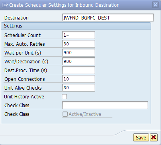The width and height of the screenshot is (161, 145).
Task: Click the Active/Inactive checkbox label text
Action: coord(85,114)
